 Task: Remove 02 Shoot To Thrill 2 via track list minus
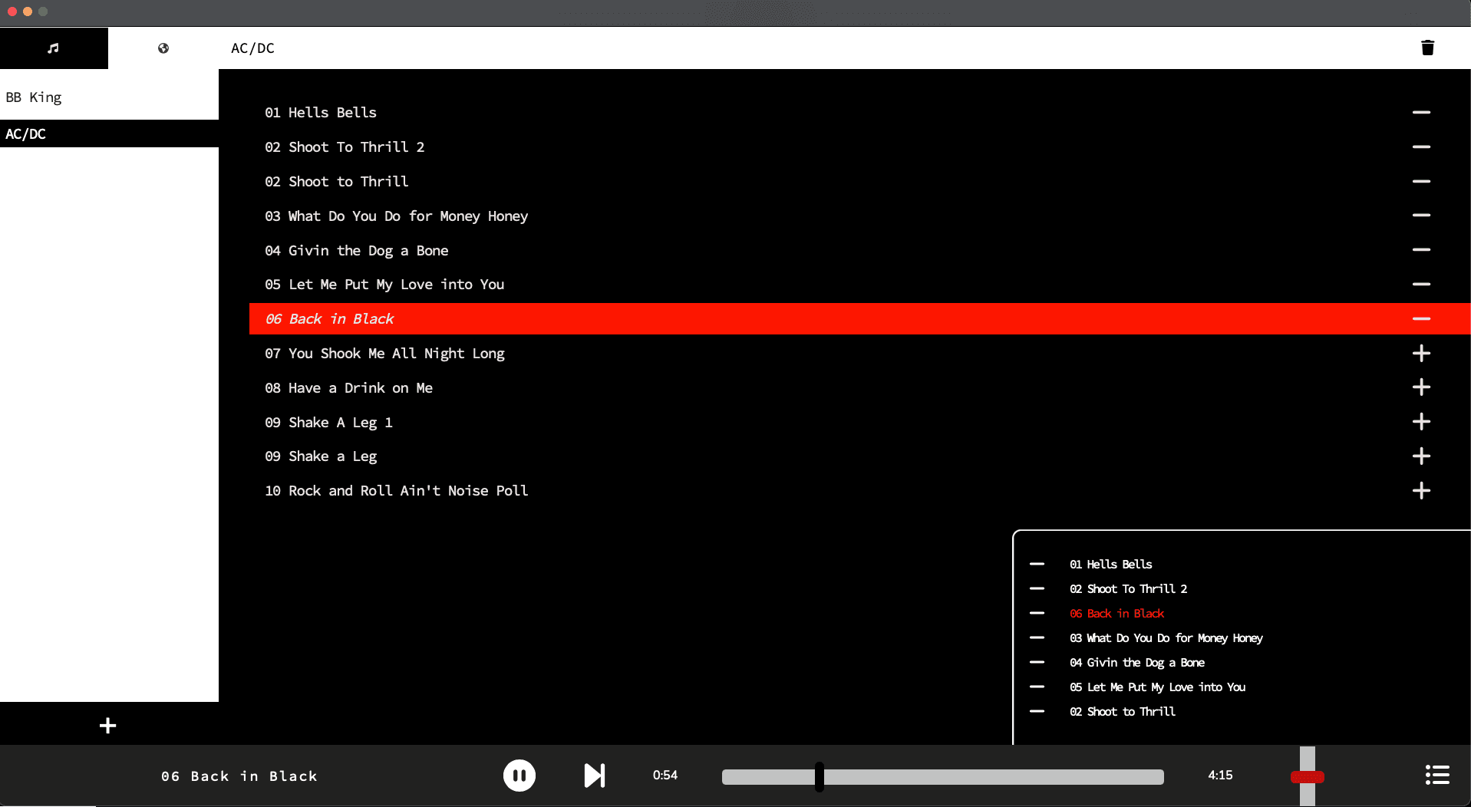[1421, 147]
